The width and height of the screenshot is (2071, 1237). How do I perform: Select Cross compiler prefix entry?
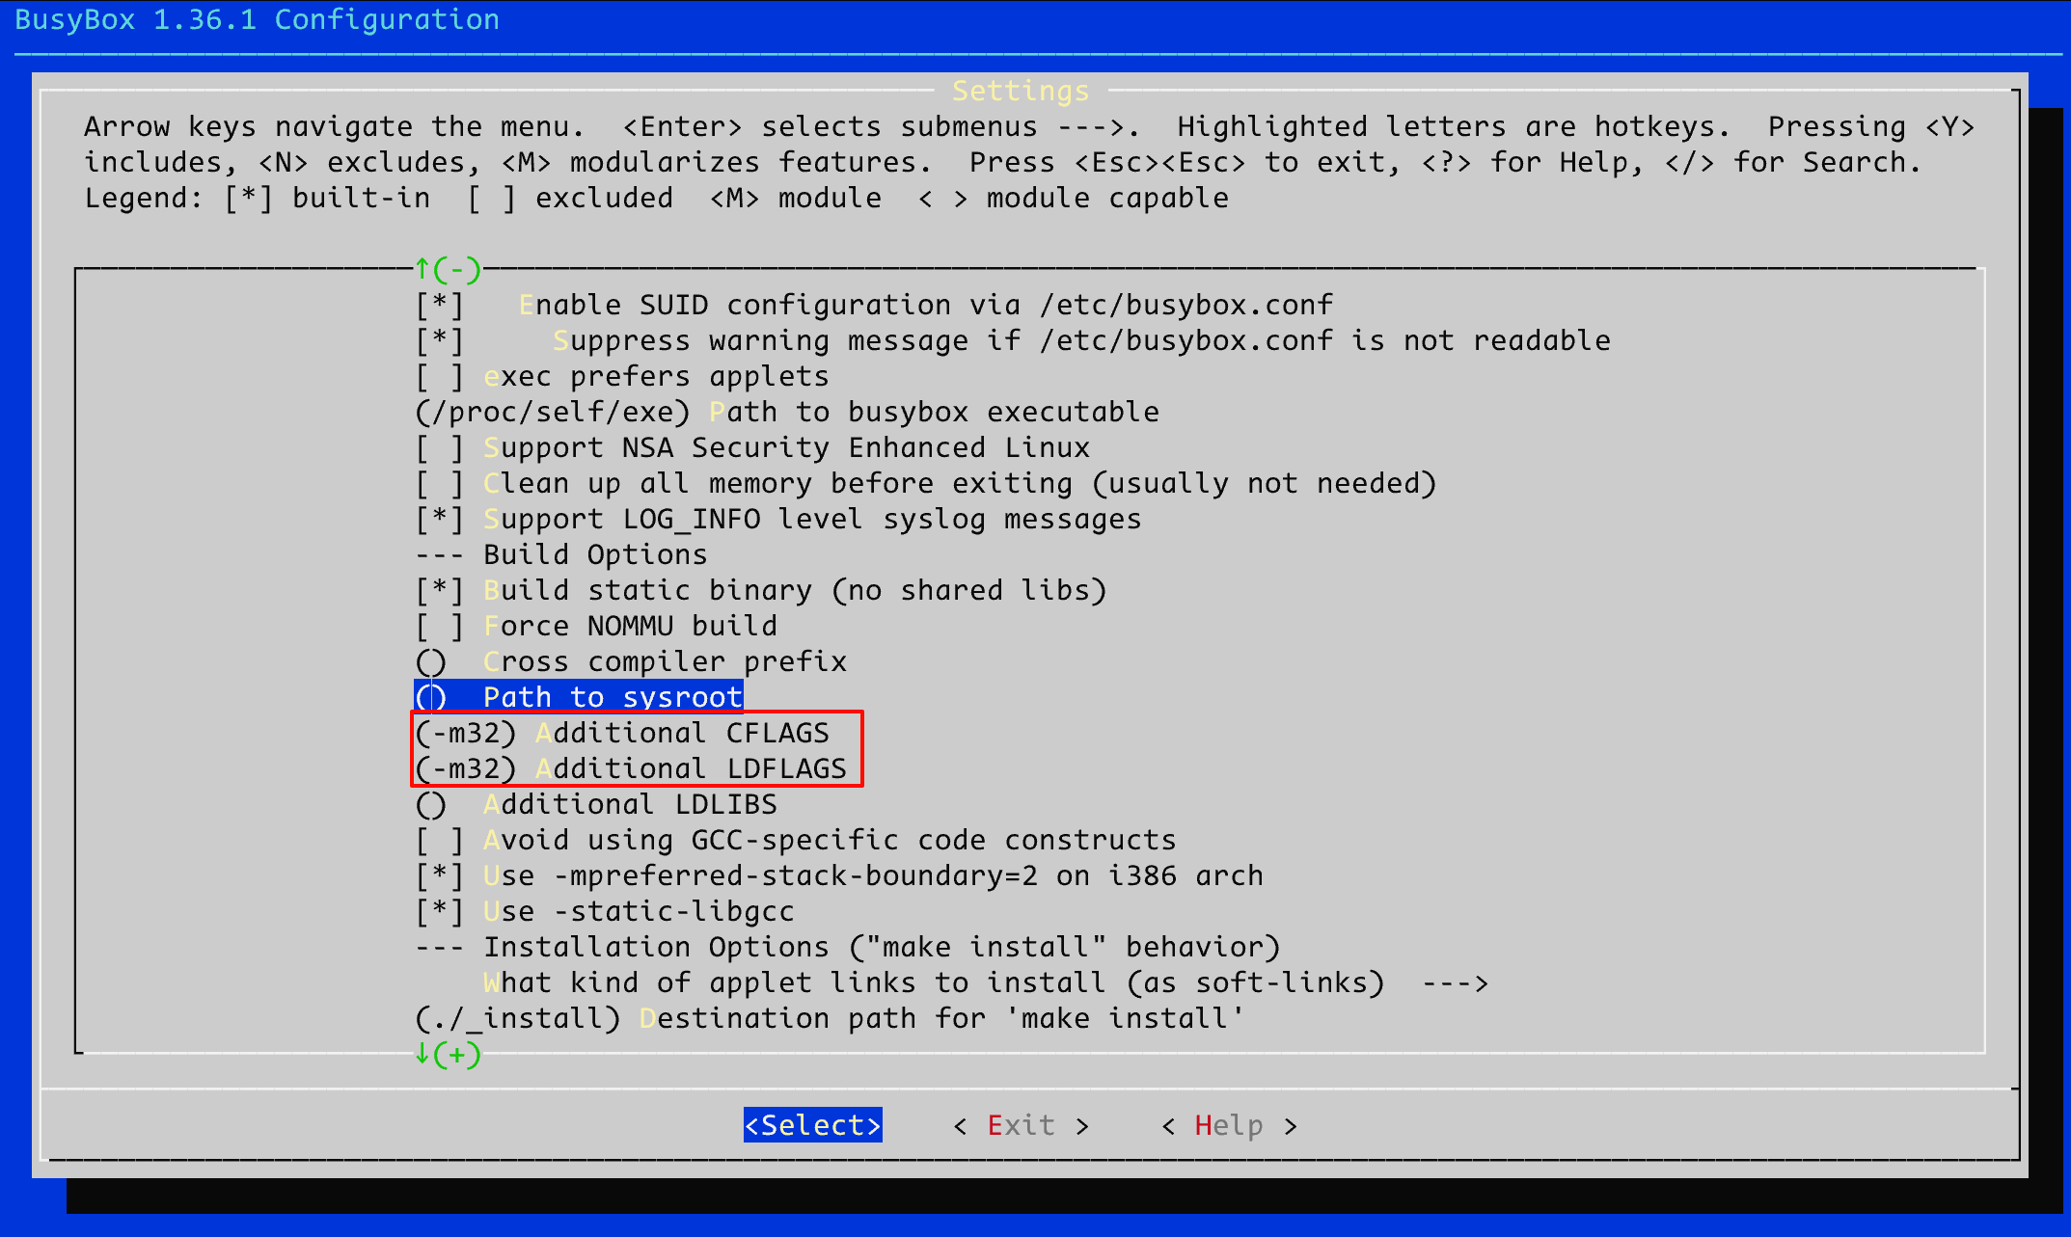tap(664, 662)
